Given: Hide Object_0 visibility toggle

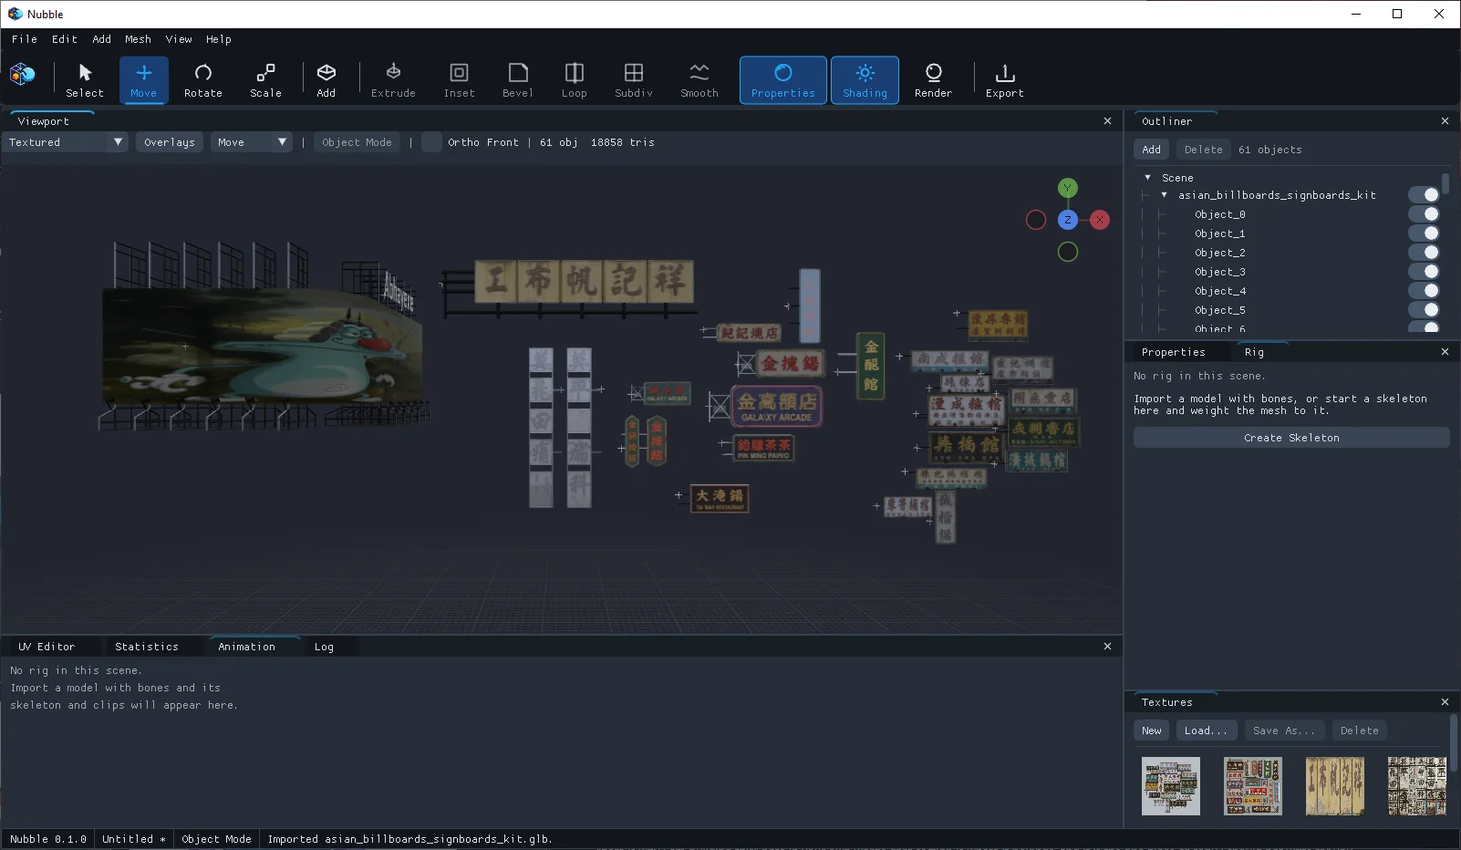Looking at the screenshot, I should tap(1424, 214).
